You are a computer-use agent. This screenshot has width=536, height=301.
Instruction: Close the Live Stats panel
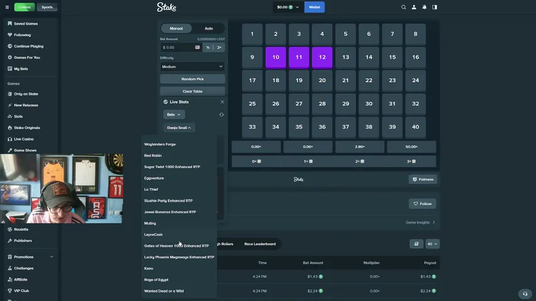coord(222,102)
